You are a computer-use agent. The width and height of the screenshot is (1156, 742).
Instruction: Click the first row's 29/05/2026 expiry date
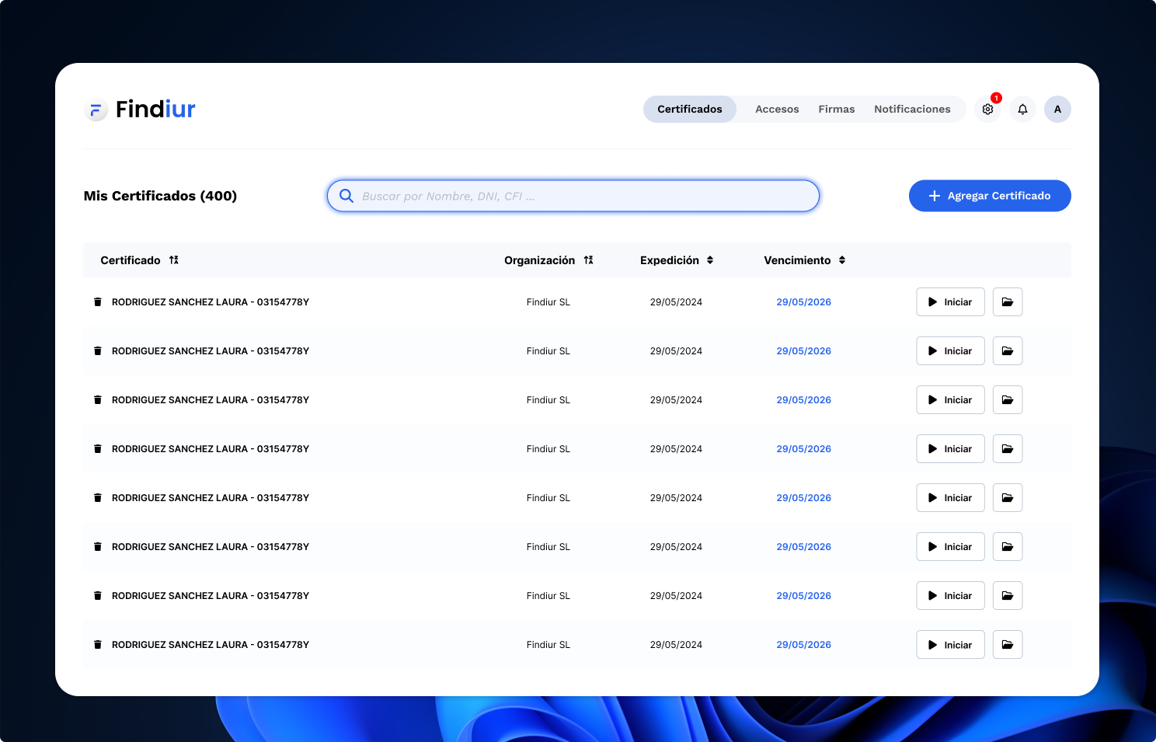click(804, 302)
